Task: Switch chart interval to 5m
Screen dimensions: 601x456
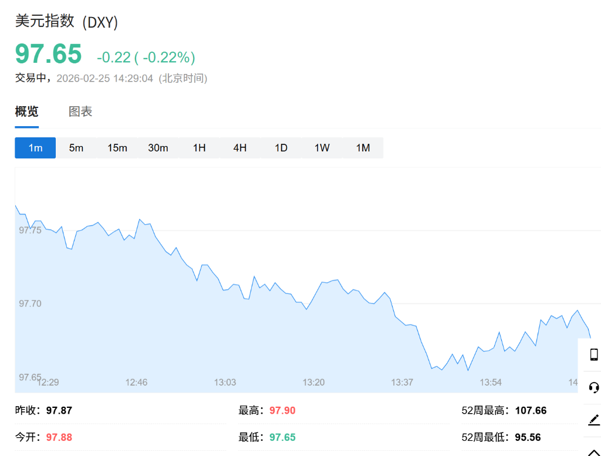Action: 76,148
